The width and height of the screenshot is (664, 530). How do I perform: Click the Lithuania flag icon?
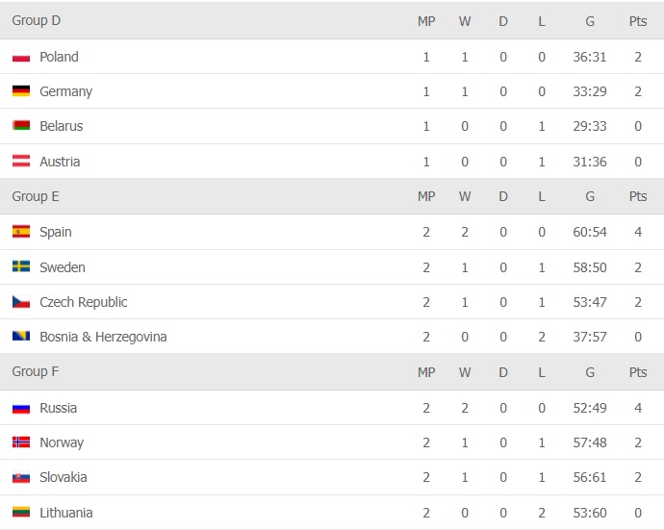(21, 513)
